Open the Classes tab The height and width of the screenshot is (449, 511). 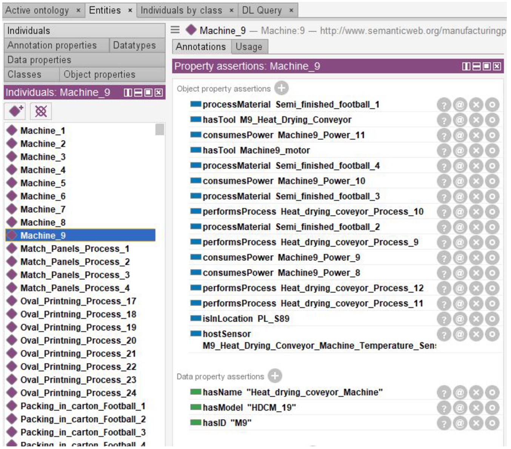click(31, 74)
